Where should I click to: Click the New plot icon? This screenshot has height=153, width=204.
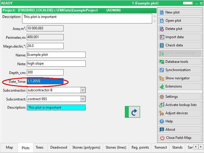coord(162,12)
